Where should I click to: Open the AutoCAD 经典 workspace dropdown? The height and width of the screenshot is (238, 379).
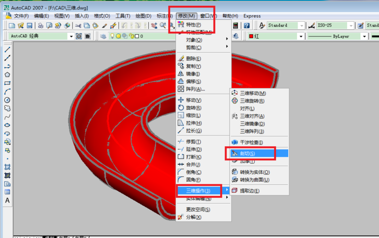click(70, 36)
